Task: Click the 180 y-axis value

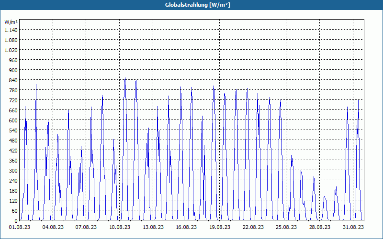Action: pyautogui.click(x=13, y=191)
